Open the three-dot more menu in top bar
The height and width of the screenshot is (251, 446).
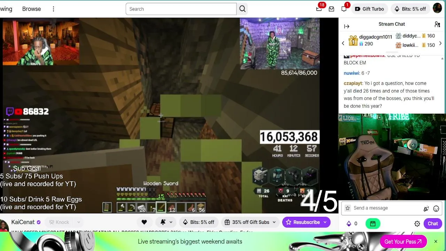53,9
